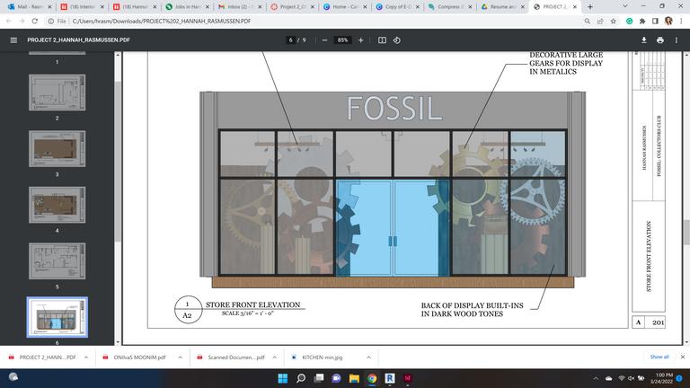
Task: Close the PROJECT 2 browser tab
Action: (x=575, y=7)
